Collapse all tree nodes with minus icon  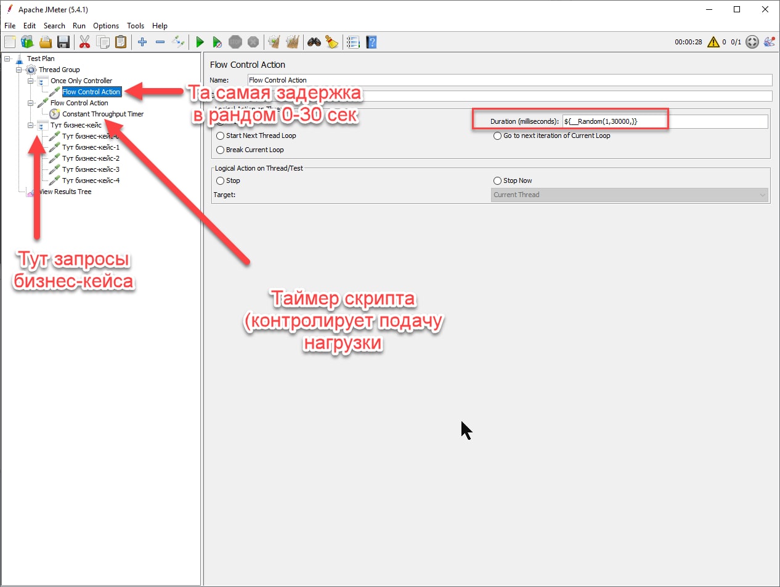tap(160, 42)
